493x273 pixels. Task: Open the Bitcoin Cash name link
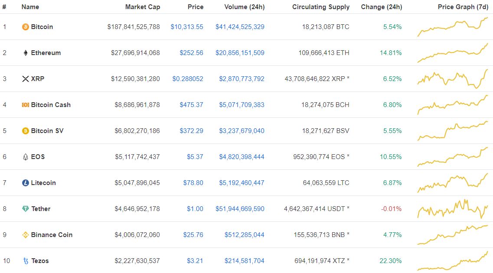coord(51,105)
